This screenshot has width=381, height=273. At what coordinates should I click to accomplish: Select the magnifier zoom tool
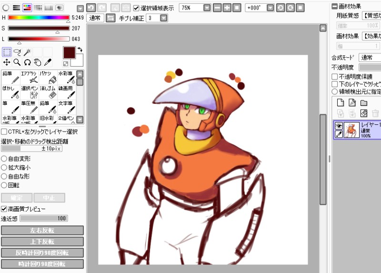pos(17,62)
